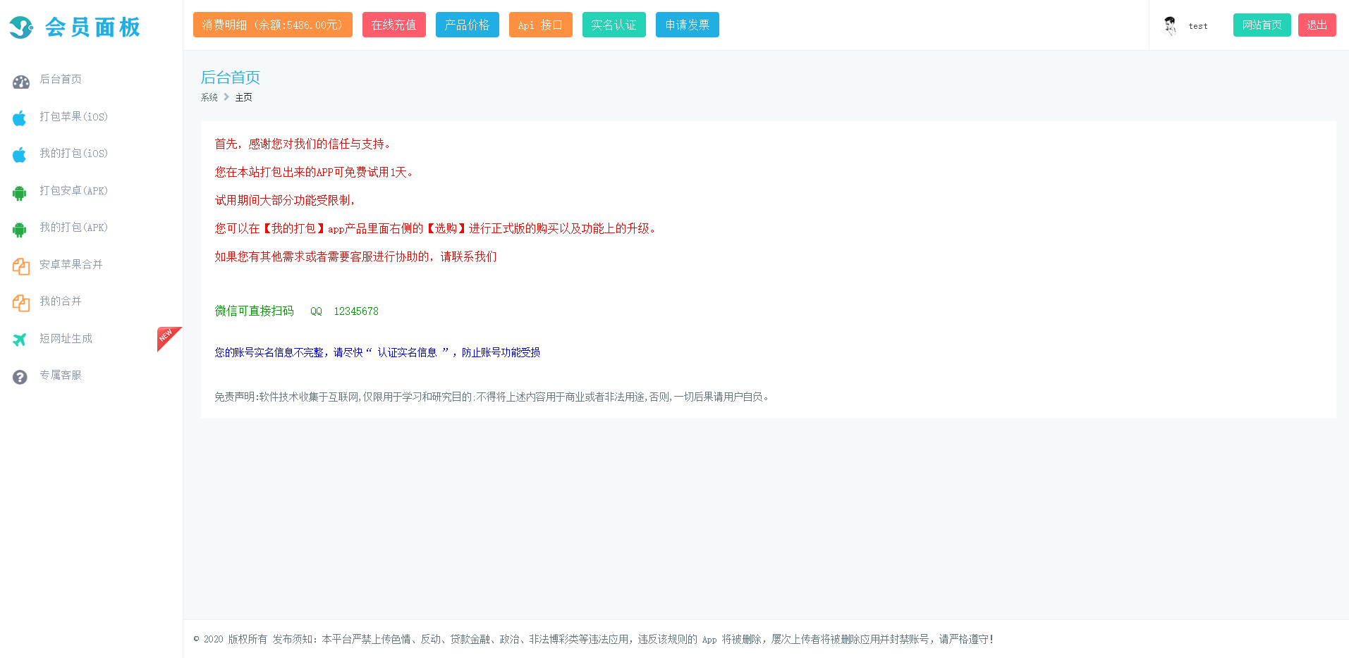Click the Android icon beside 打包安卓(APK)

(20, 192)
